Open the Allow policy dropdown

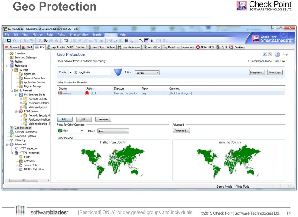(x=70, y=131)
